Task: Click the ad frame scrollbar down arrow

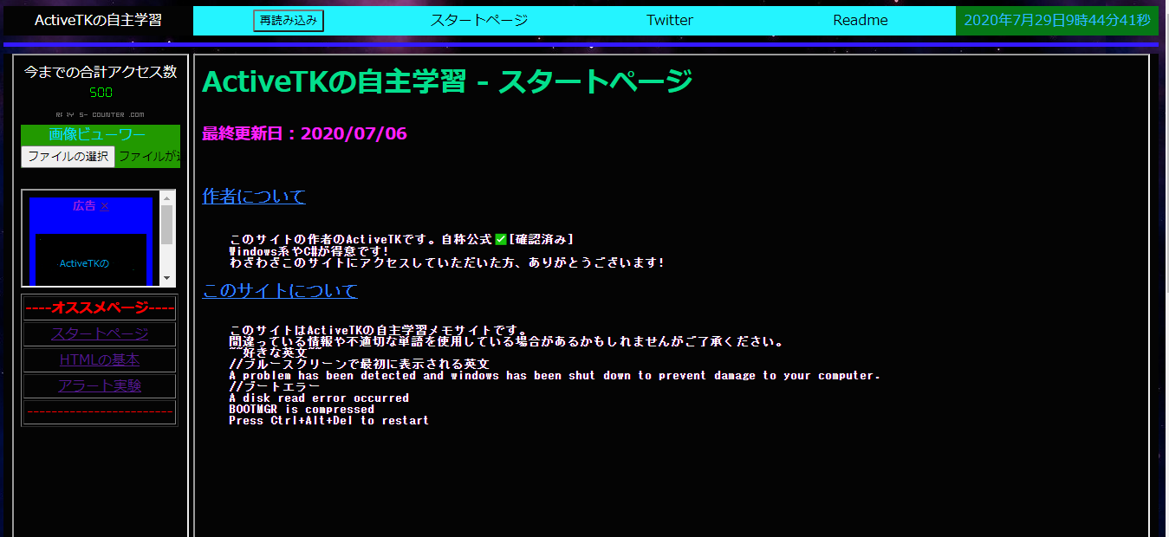Action: tap(167, 279)
